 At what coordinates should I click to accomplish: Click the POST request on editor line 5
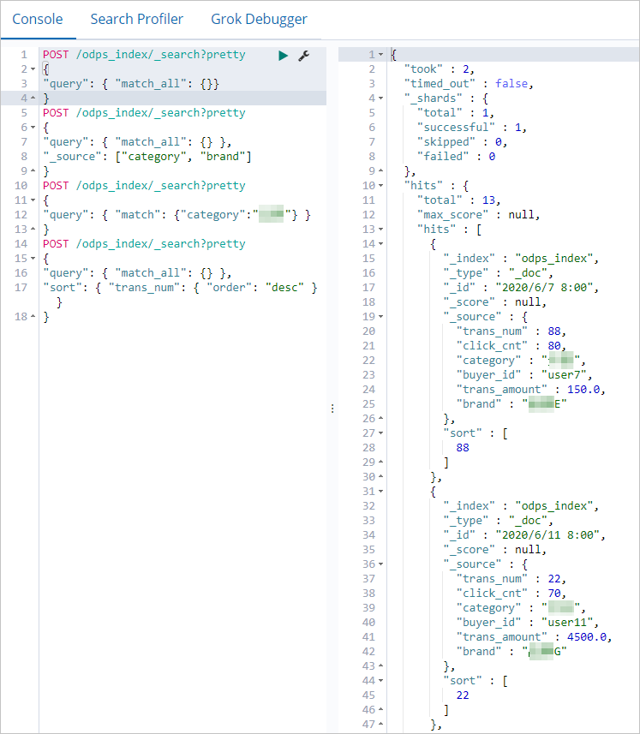click(x=144, y=113)
